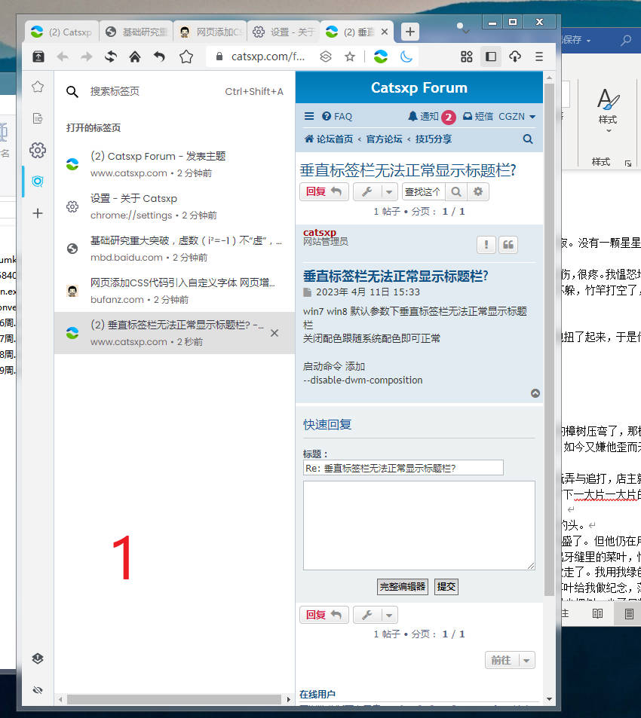This screenshot has width=641, height=718.
Task: Bookmark this page with the star in address bar
Action: tap(350, 57)
